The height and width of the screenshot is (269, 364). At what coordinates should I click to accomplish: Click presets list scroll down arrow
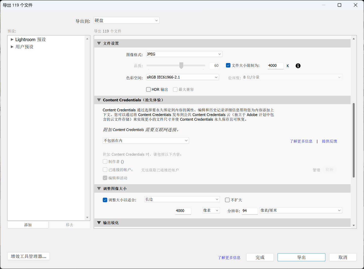87,218
